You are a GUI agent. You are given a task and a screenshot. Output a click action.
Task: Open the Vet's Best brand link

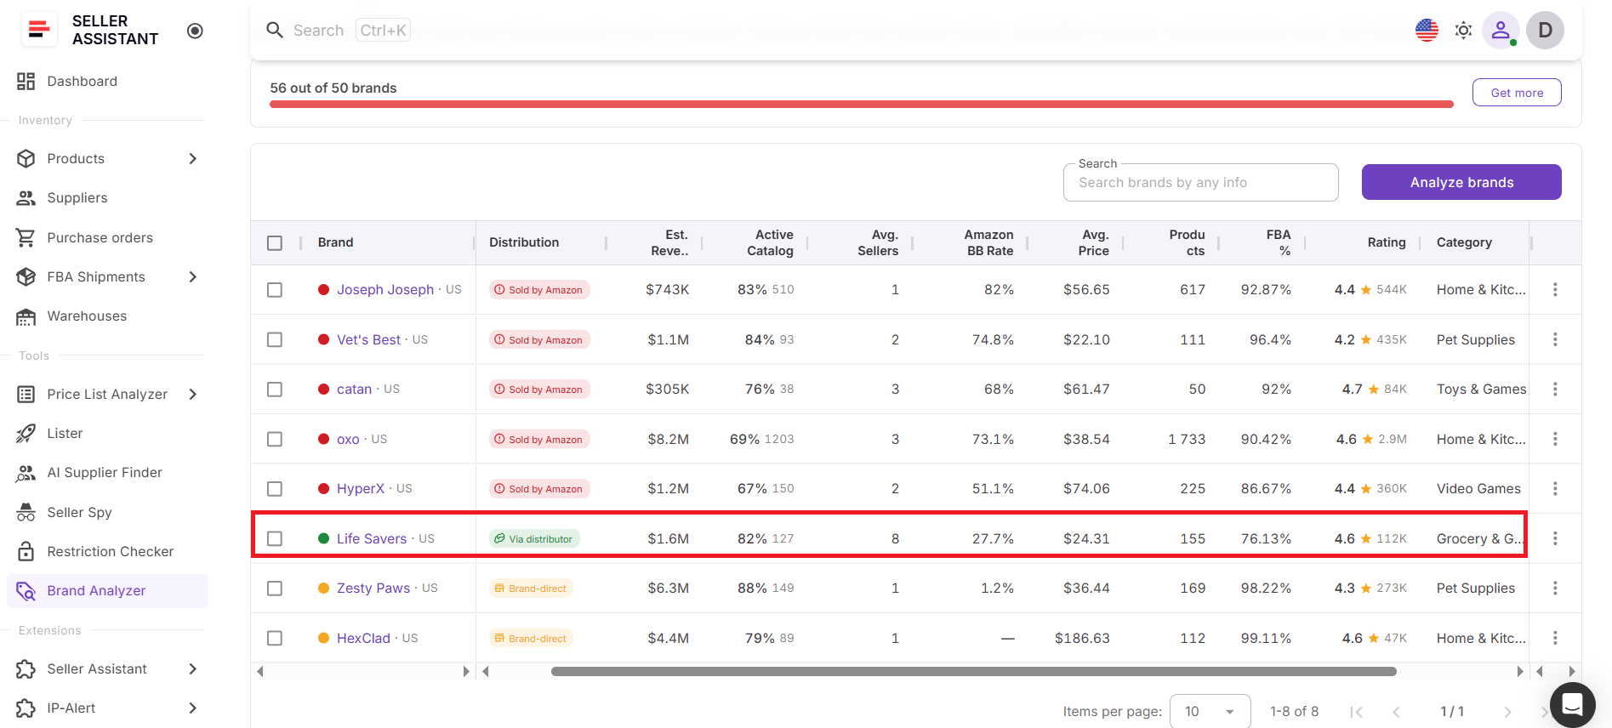[x=368, y=340]
